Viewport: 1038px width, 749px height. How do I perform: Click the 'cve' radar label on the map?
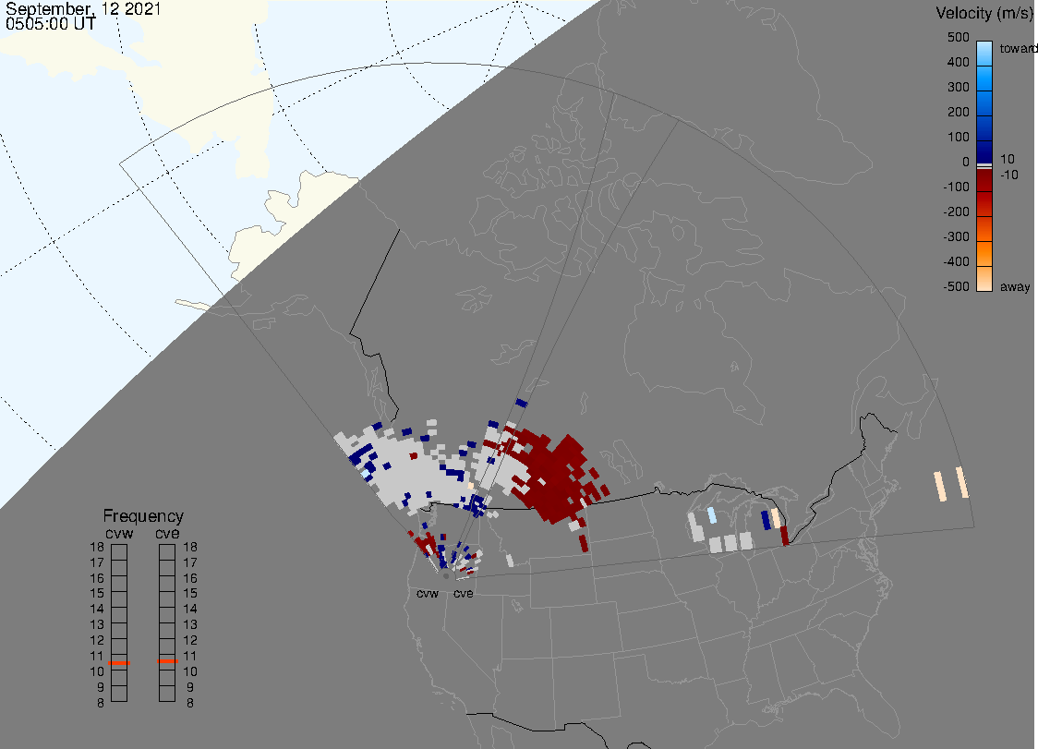click(x=463, y=593)
